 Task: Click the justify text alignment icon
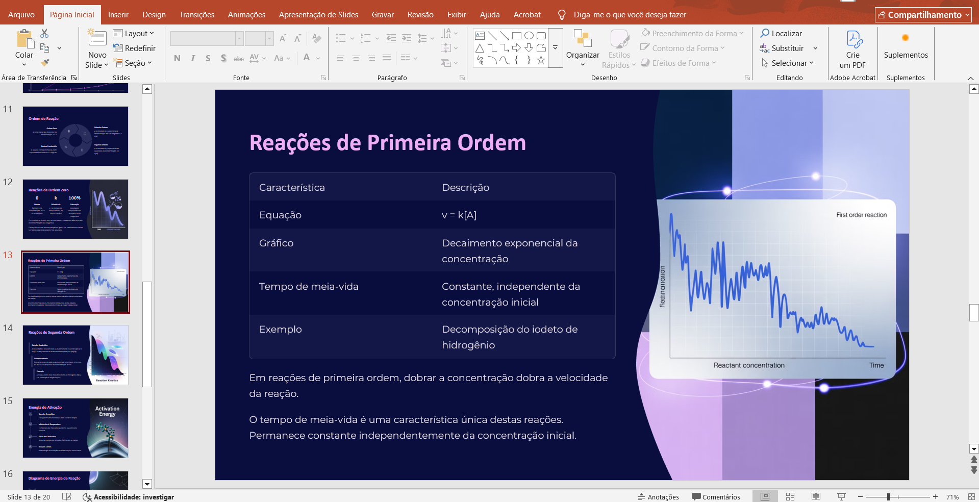pyautogui.click(x=387, y=58)
